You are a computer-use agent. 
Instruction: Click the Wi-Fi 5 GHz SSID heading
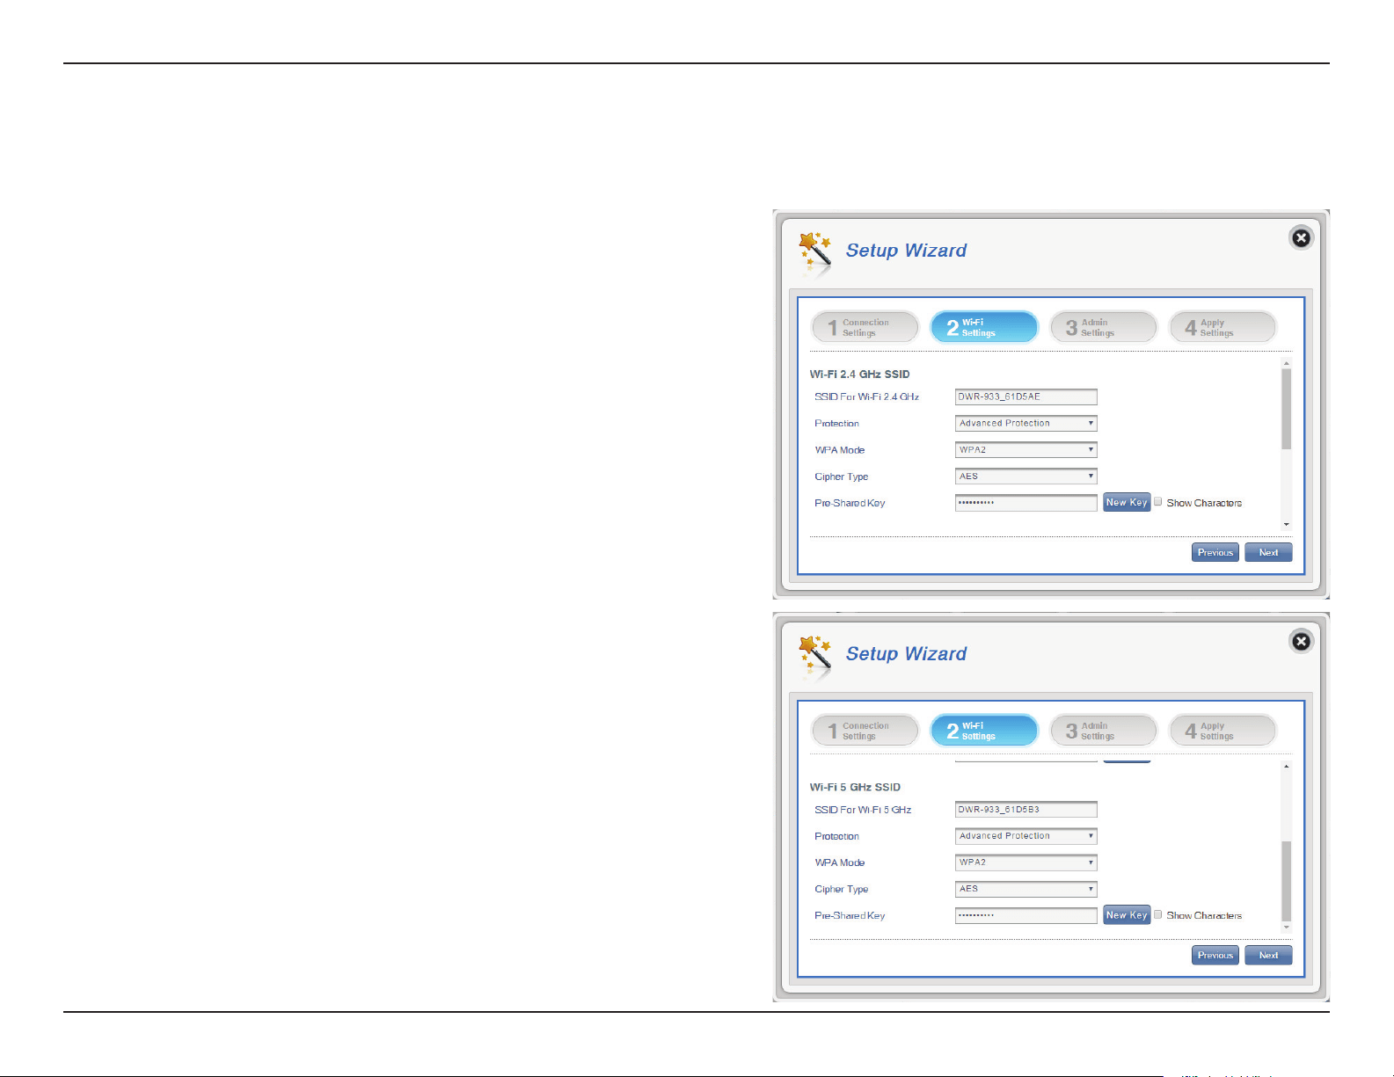pyautogui.click(x=855, y=788)
